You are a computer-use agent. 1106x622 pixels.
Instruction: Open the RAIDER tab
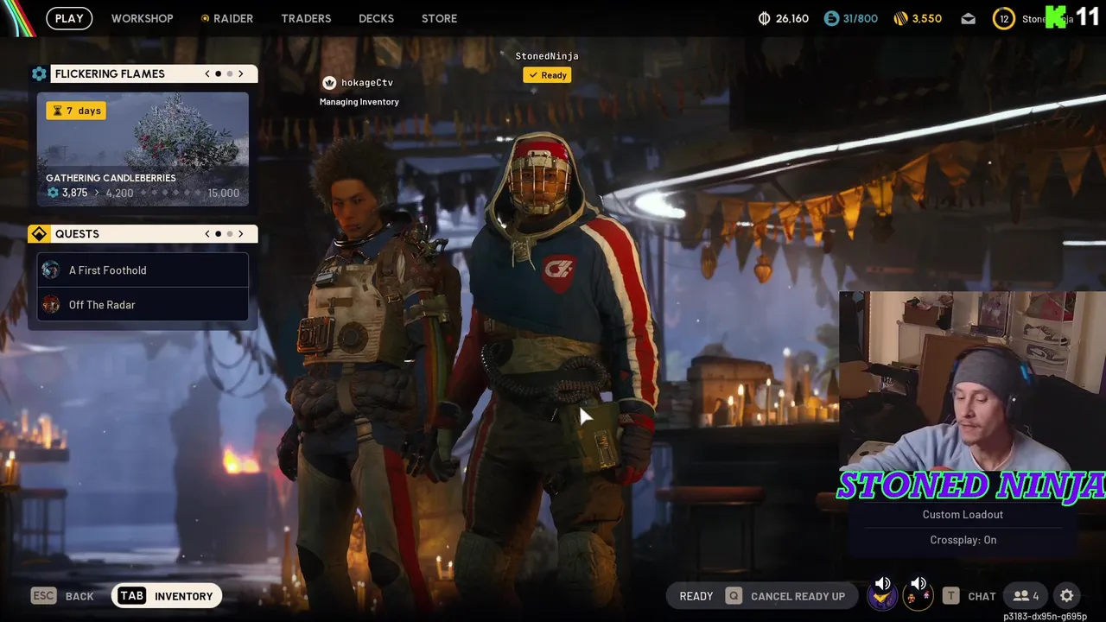[227, 18]
